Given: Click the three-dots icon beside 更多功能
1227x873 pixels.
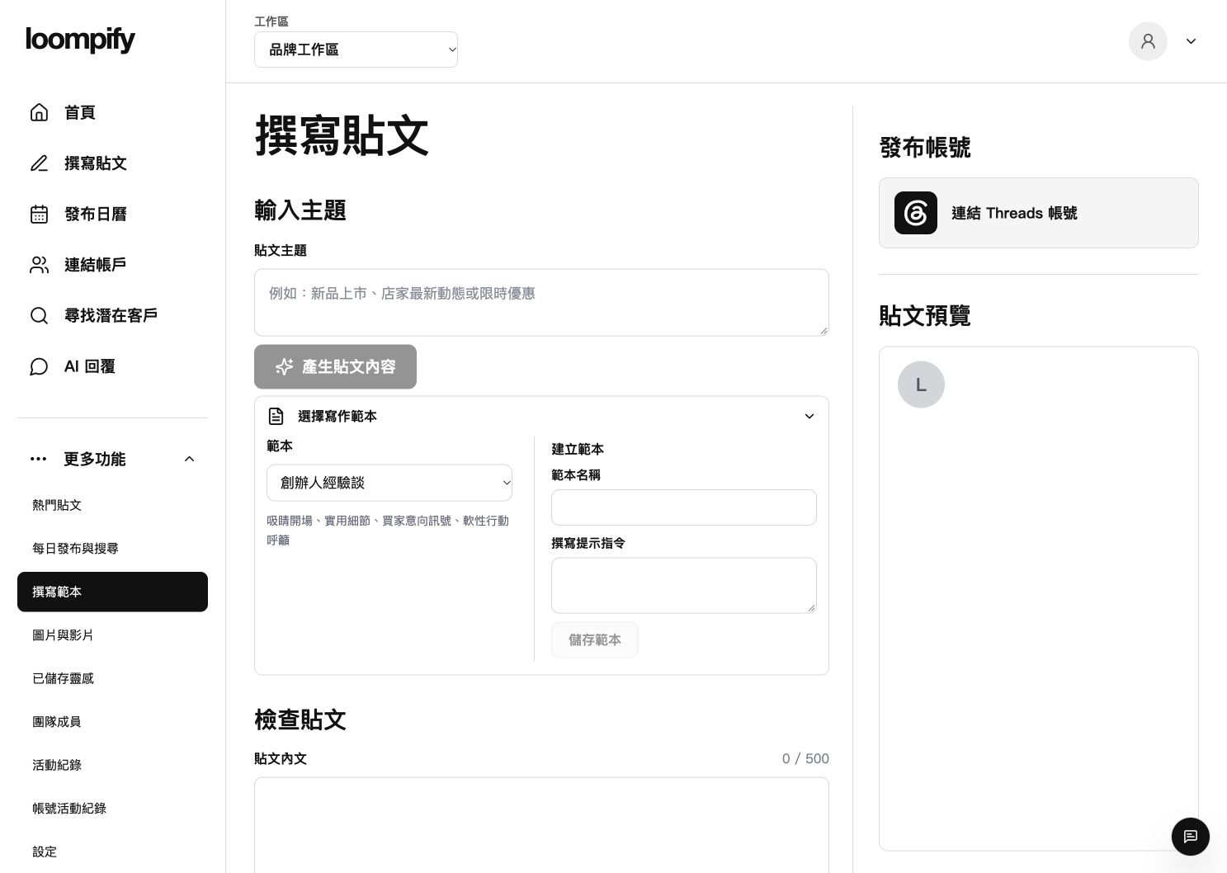Looking at the screenshot, I should (38, 459).
